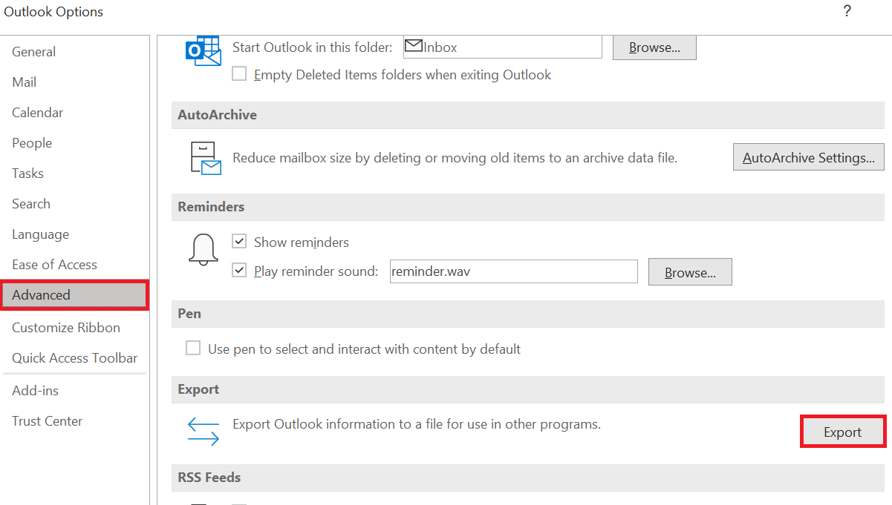Click the AutoArchive section header
Screen dimensions: 892x505
pyautogui.click(x=528, y=115)
